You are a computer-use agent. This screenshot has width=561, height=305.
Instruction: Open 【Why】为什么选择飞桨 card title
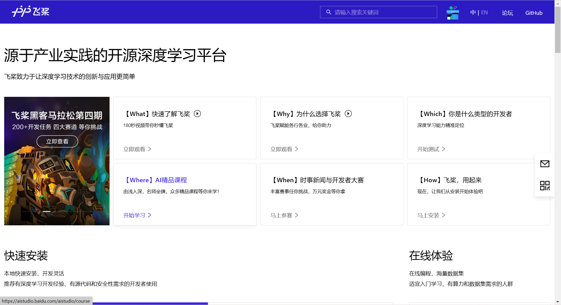tap(305, 114)
